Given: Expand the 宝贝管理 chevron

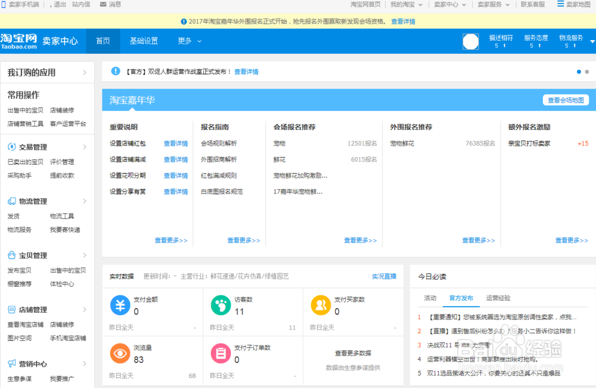Looking at the screenshot, I should click(x=85, y=255).
